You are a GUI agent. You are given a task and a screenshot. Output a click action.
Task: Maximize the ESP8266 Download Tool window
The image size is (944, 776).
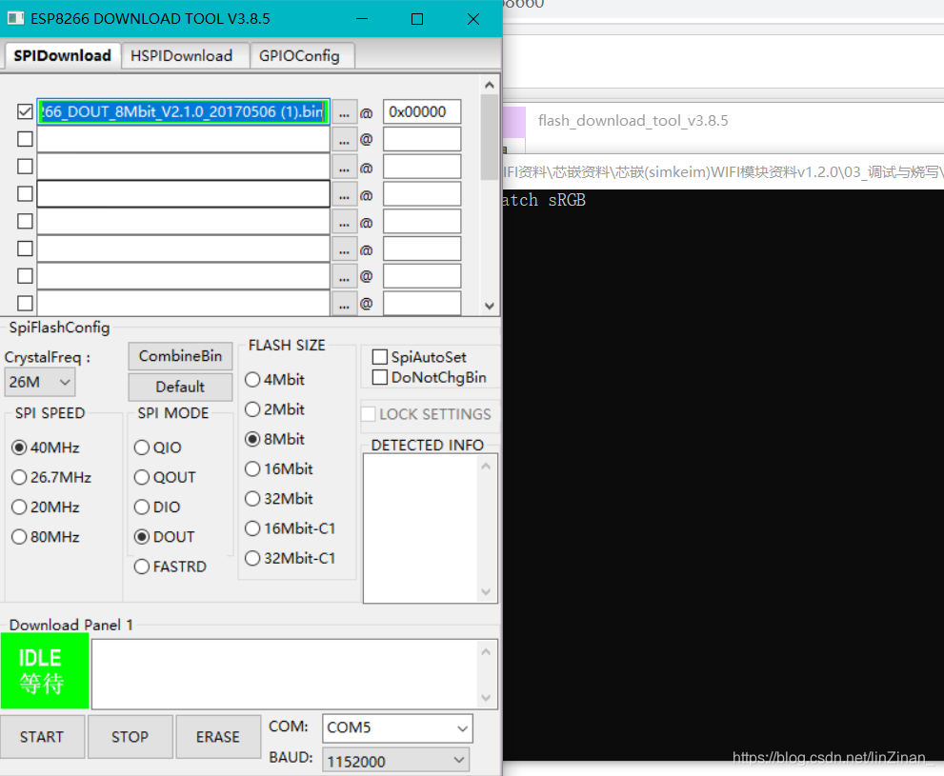[x=416, y=19]
